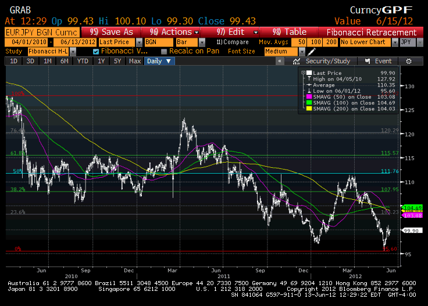Viewport: 428px width, 306px height.
Task: Select the YTD range tab
Action: (83, 61)
